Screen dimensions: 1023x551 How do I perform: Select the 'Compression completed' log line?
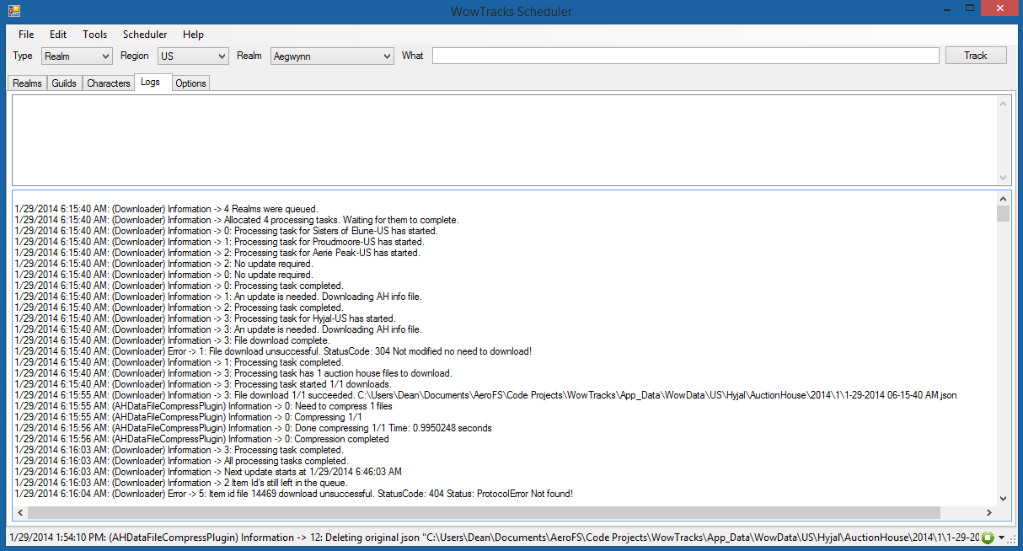click(202, 439)
